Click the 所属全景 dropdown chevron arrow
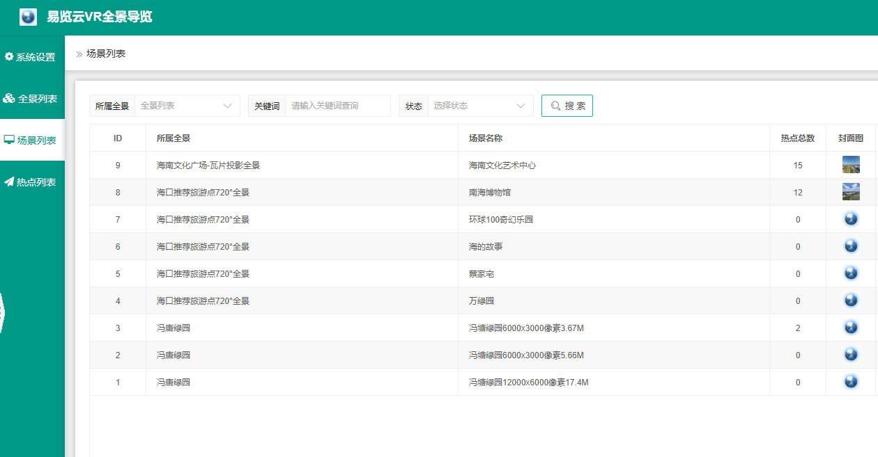Image resolution: width=878 pixels, height=457 pixels. [227, 105]
